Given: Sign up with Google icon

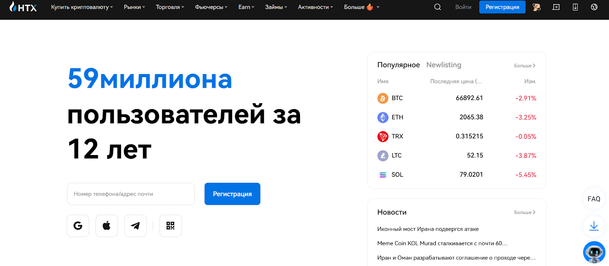Looking at the screenshot, I should pyautogui.click(x=78, y=226).
